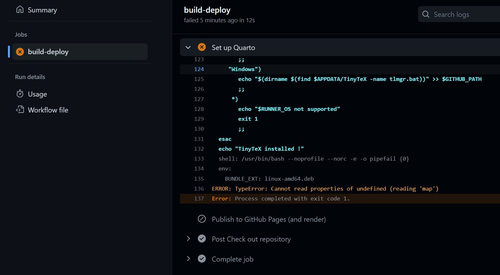This screenshot has height=275, width=500.
Task: Focus the Search logs field
Action: [x=459, y=14]
